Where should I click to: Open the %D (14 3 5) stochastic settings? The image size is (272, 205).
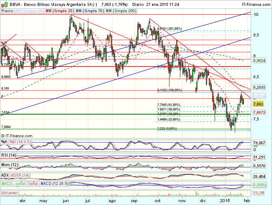[20, 141]
